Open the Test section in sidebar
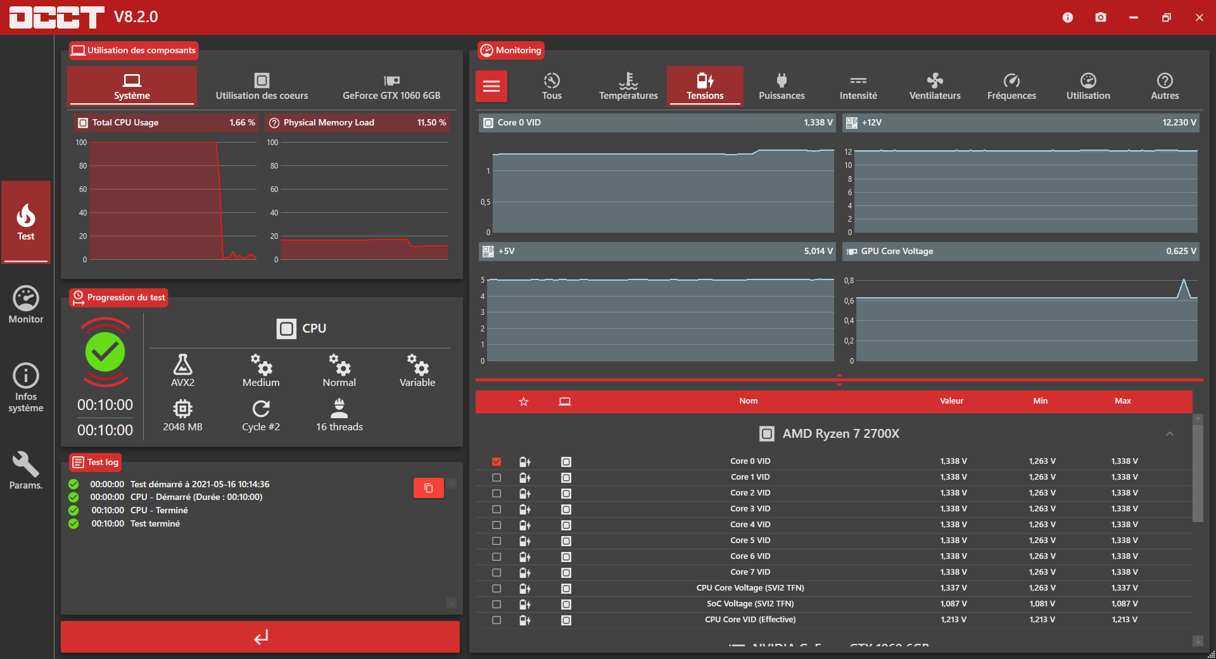This screenshot has width=1216, height=659. [26, 222]
